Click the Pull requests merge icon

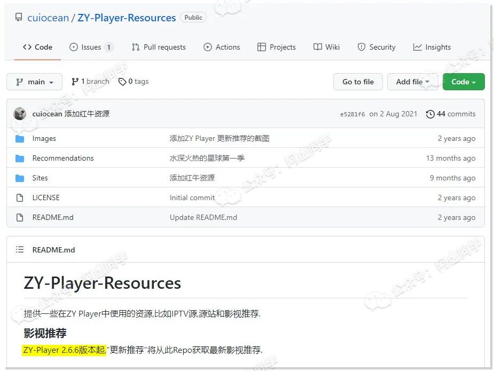tap(136, 47)
